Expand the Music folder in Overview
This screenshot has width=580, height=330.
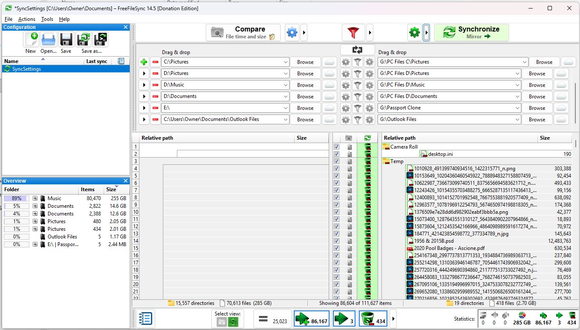35,198
